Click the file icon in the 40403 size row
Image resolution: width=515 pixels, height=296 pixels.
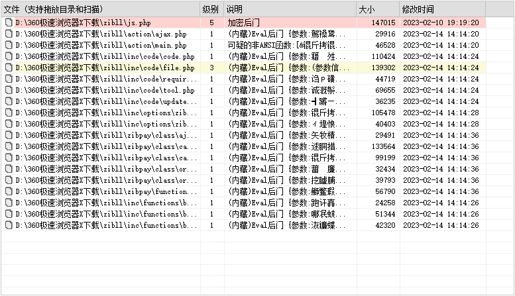point(9,124)
